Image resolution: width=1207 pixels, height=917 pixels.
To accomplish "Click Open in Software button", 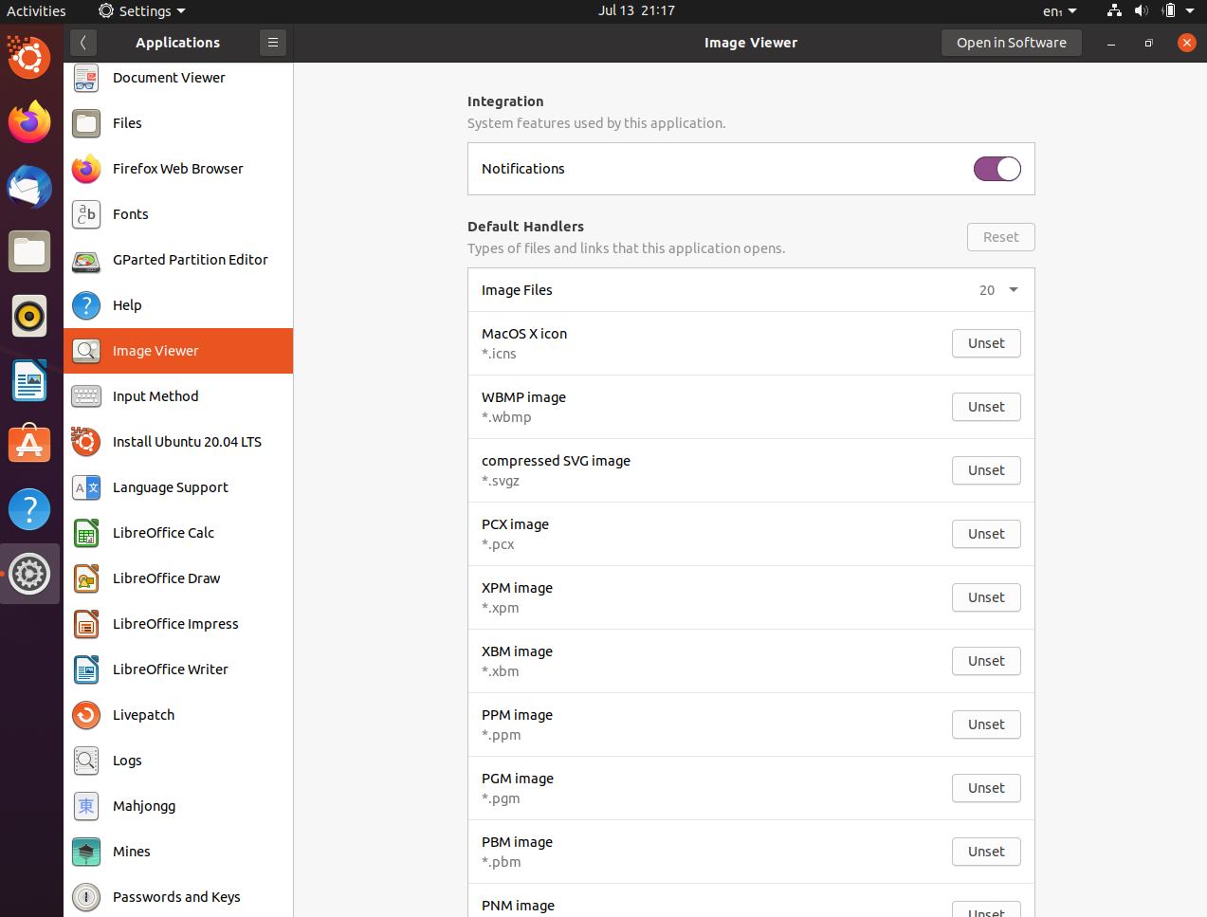I will click(1012, 43).
